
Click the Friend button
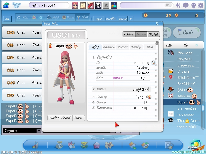66,118
